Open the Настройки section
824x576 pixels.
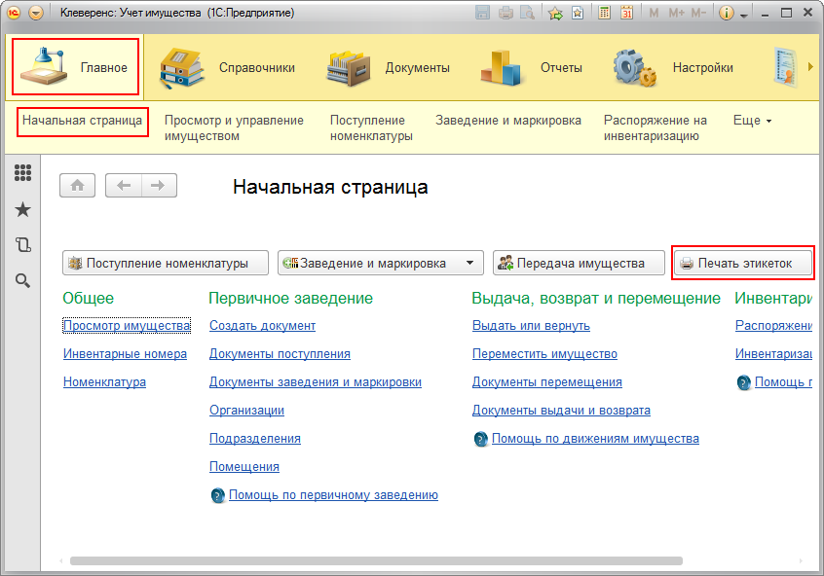(673, 67)
